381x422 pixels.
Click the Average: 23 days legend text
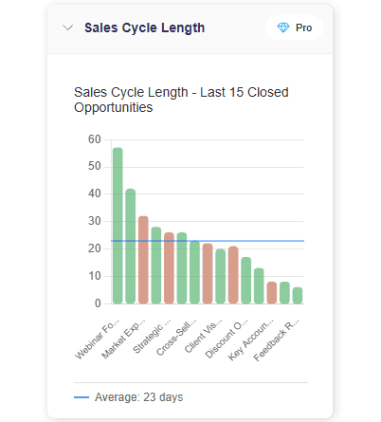click(x=139, y=397)
